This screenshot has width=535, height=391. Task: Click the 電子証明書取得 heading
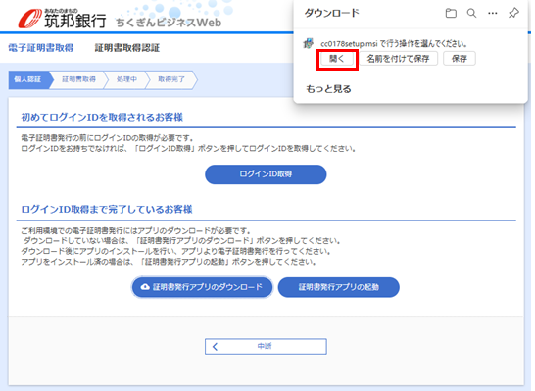tap(41, 48)
